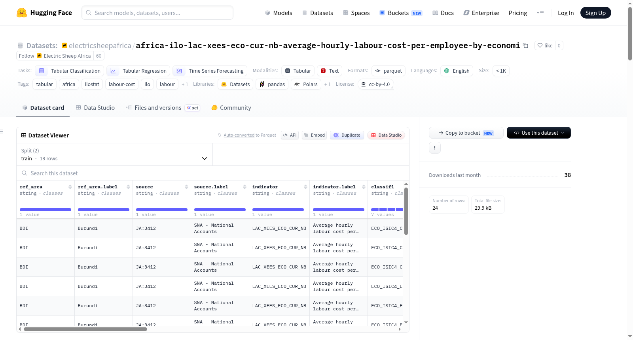Switch to the Dataset card tab
633x340 pixels.
coord(43,108)
